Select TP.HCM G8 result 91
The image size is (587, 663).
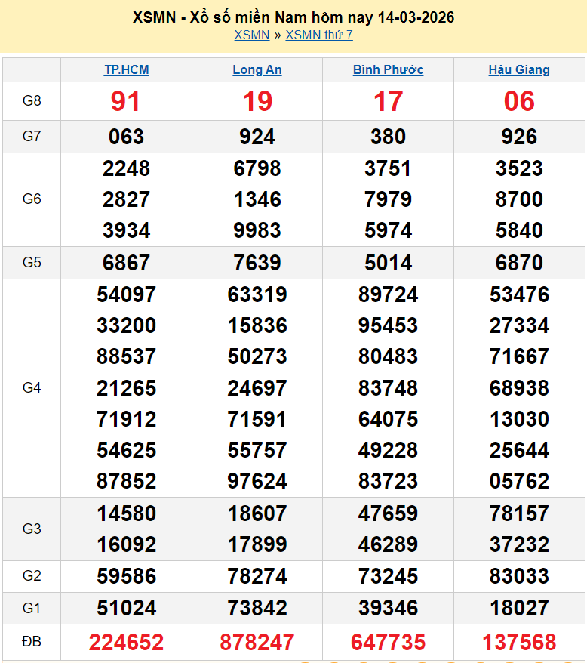(x=126, y=101)
